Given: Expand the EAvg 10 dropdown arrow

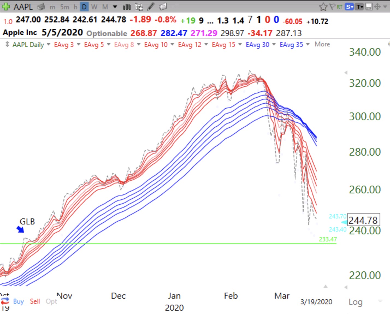Looking at the screenshot, I should tap(172, 44).
